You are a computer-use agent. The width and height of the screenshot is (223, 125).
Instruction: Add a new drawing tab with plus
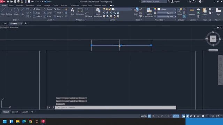[25, 23]
